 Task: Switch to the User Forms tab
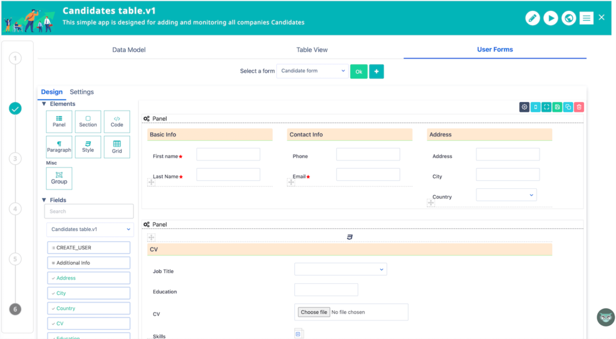pos(495,49)
